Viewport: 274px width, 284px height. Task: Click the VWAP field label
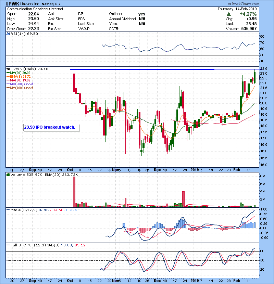click(x=84, y=29)
